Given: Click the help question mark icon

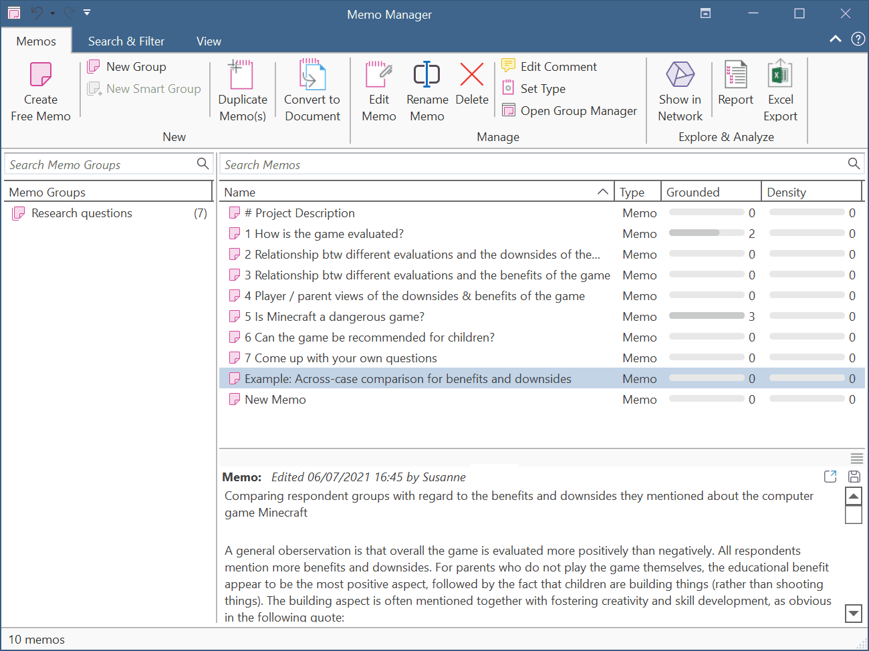Looking at the screenshot, I should 858,39.
